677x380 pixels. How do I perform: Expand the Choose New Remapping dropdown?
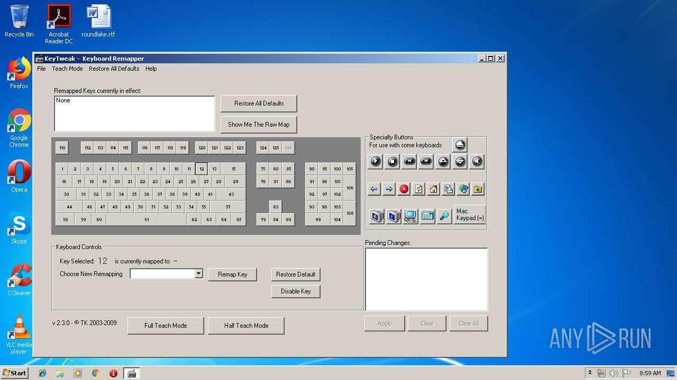(x=199, y=273)
